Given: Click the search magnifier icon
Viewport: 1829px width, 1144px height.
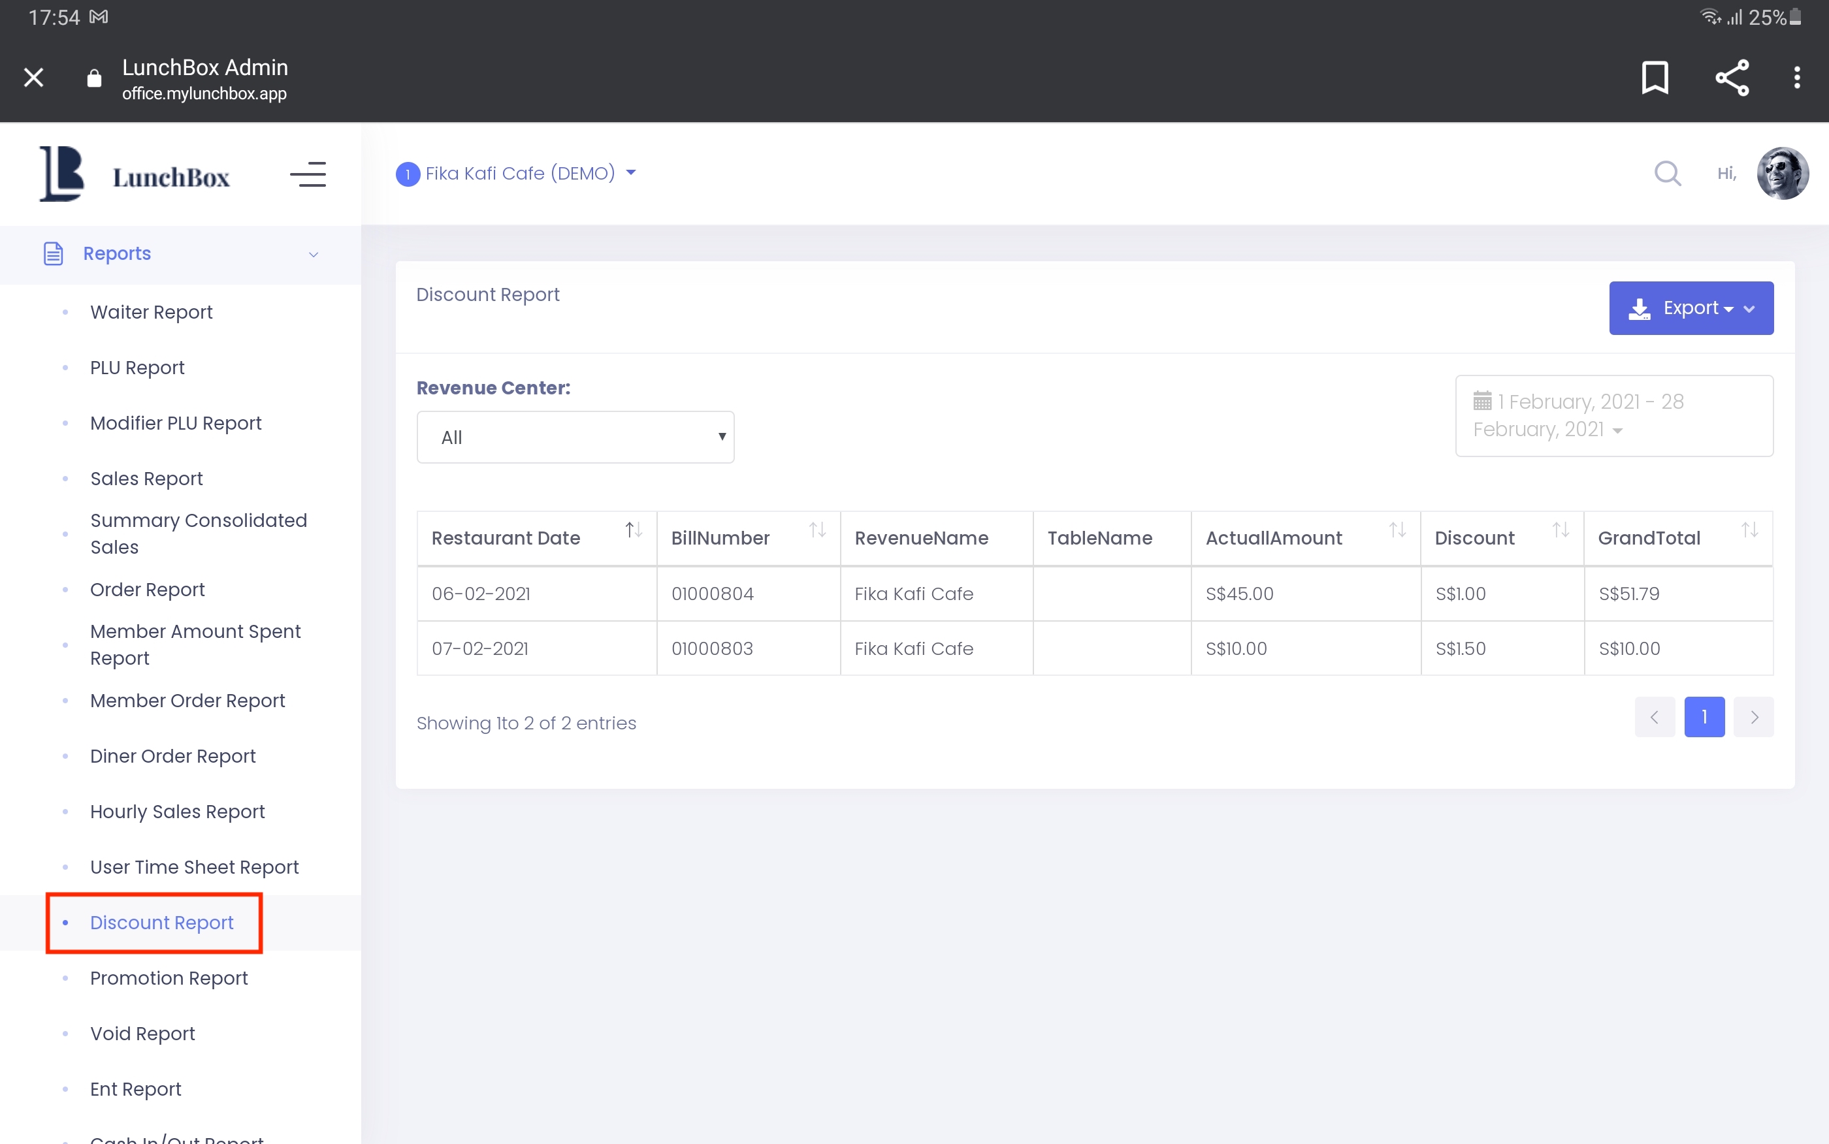Looking at the screenshot, I should [1667, 174].
